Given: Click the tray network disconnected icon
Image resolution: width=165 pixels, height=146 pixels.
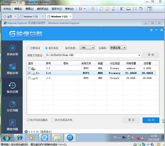Looking at the screenshot, I should [138, 138].
